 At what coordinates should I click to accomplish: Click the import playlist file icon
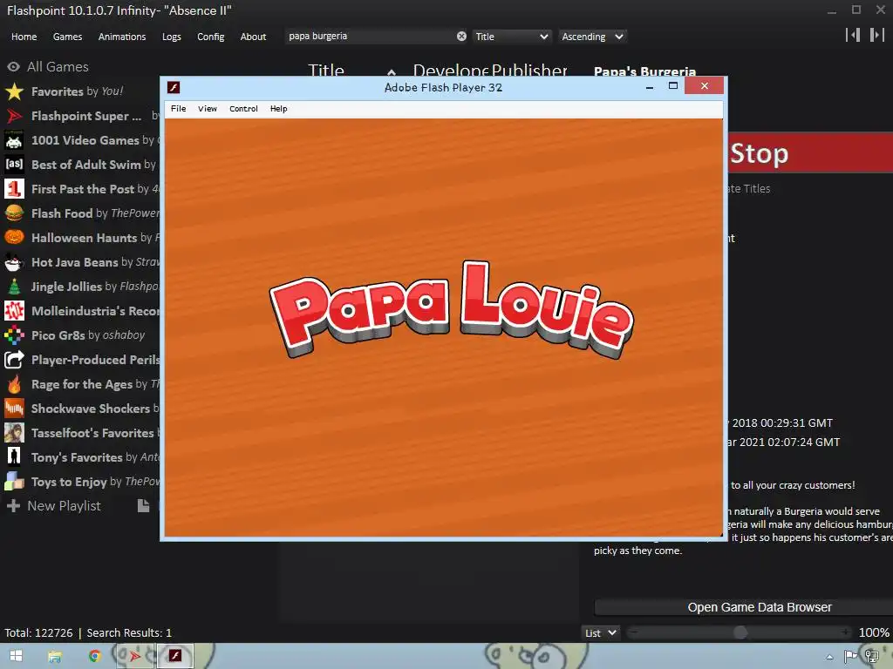click(x=144, y=506)
